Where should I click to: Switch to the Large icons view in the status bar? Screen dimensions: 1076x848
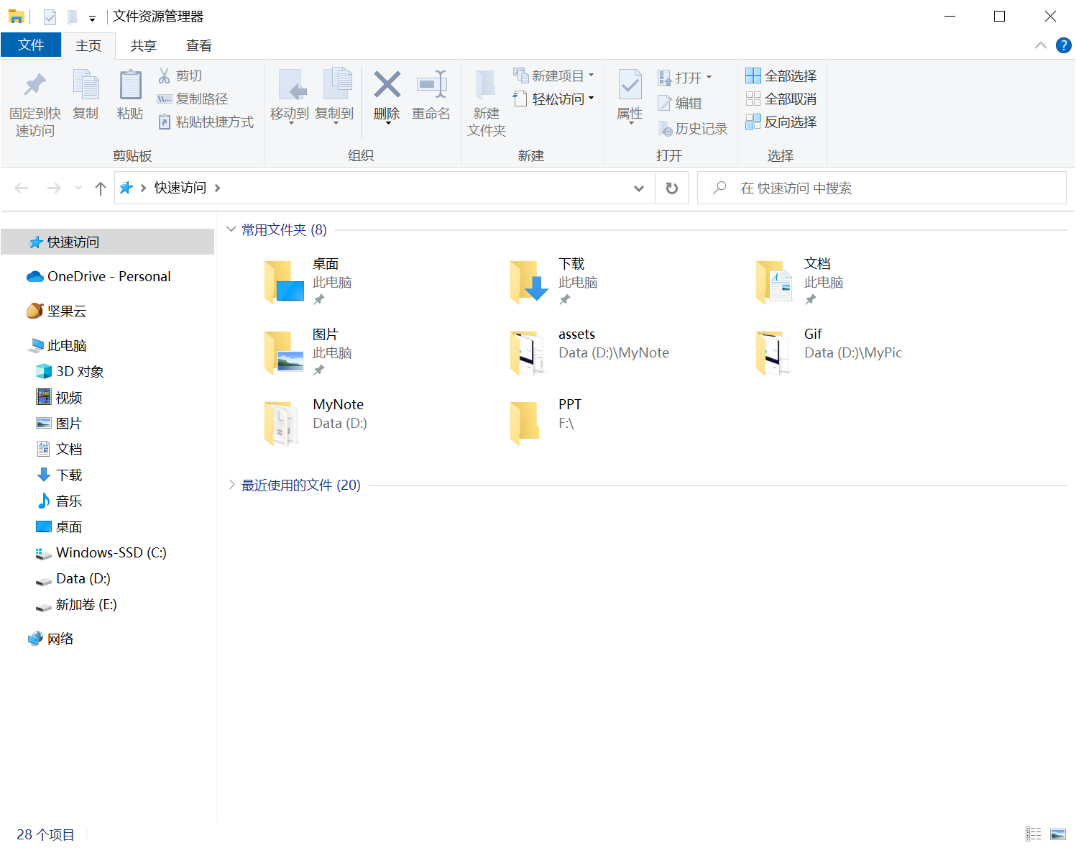coord(1058,834)
